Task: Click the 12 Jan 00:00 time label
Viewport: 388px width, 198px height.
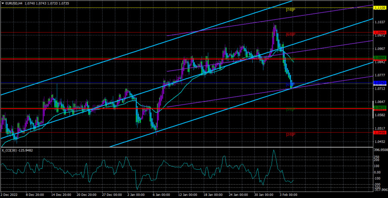Action: tap(188, 195)
